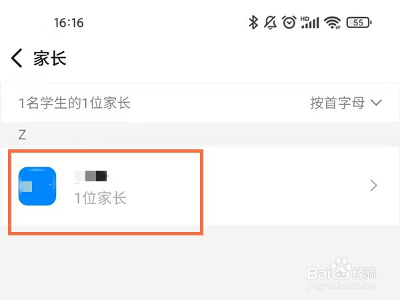Click the down chevron beside 按首字母
This screenshot has width=400, height=300.
coord(376,103)
